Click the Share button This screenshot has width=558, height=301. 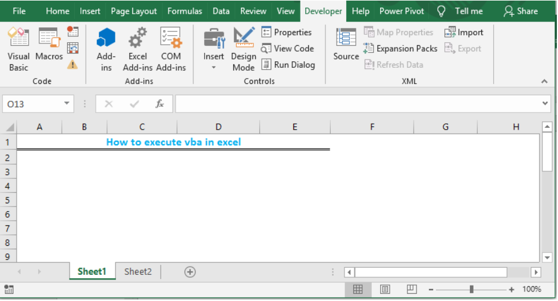tap(521, 11)
